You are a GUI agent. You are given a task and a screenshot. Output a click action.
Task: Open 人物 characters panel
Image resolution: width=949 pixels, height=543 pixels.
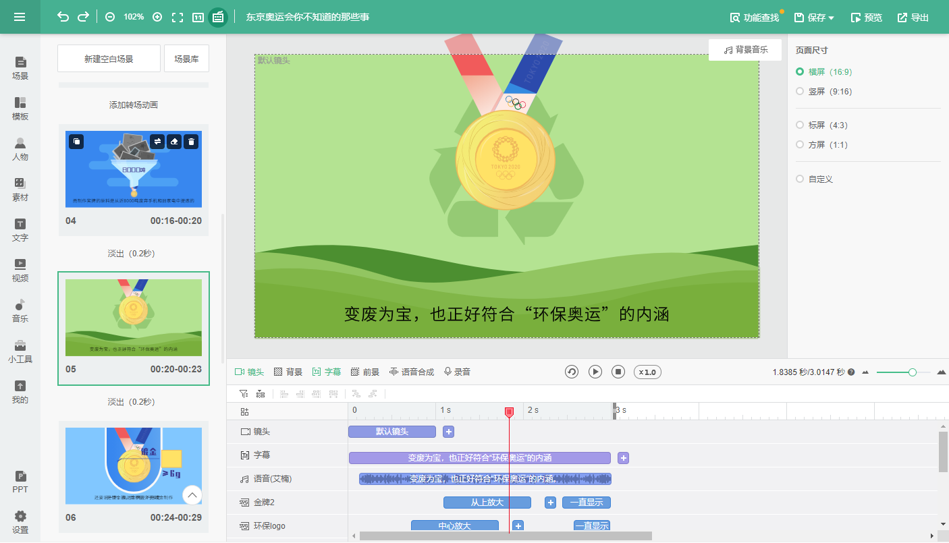tap(20, 149)
